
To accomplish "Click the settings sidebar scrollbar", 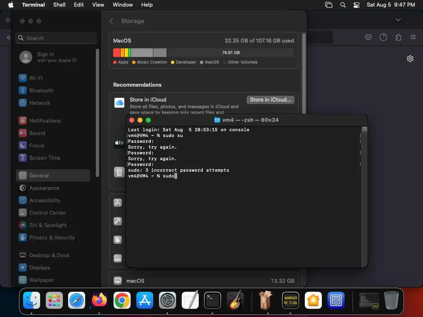I will coord(97,113).
